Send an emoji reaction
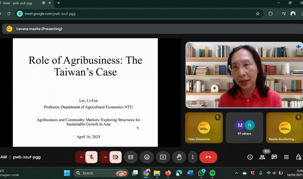This screenshot has width=303, height=179. coord(147,157)
